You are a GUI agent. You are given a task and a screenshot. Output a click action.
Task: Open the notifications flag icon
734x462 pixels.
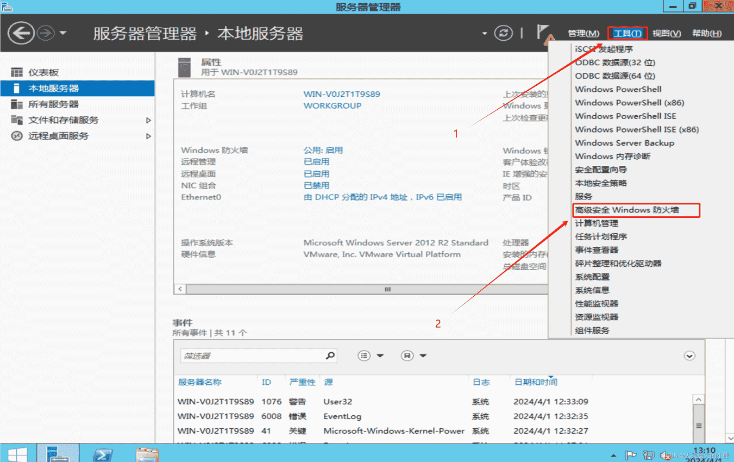[543, 33]
